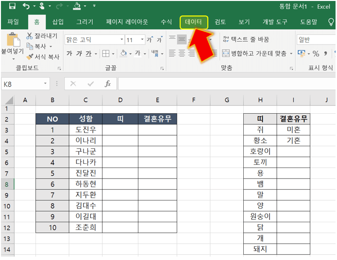Toggle align left icon
The image size is (337, 260).
click(172, 53)
